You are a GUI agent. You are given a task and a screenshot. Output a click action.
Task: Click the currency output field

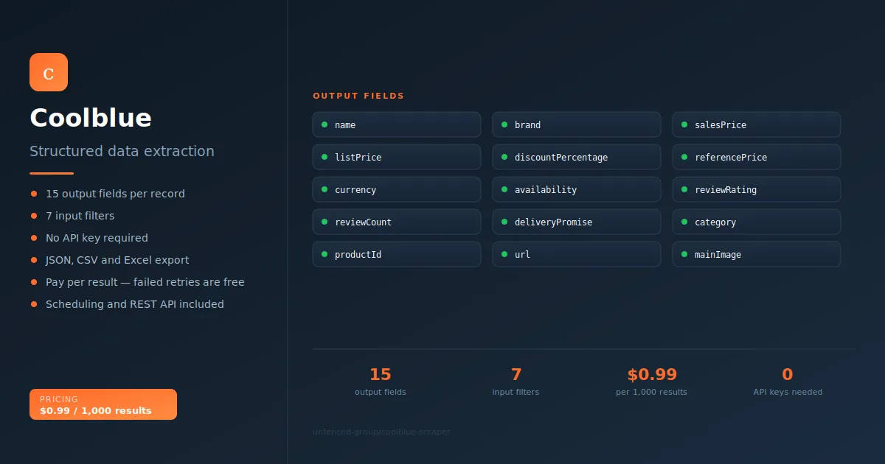pos(397,189)
